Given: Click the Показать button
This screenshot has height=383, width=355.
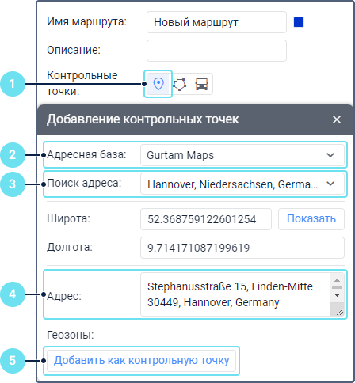Looking at the screenshot, I should [311, 219].
